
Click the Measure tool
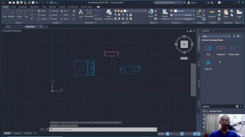212,14
